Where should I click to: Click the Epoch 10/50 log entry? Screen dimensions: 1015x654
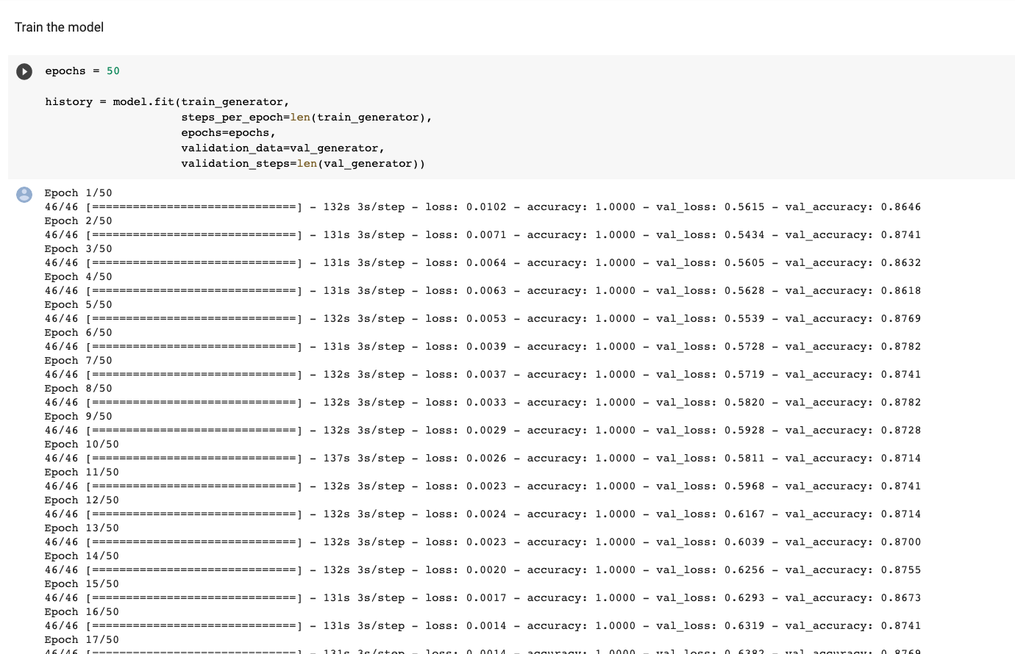[82, 444]
